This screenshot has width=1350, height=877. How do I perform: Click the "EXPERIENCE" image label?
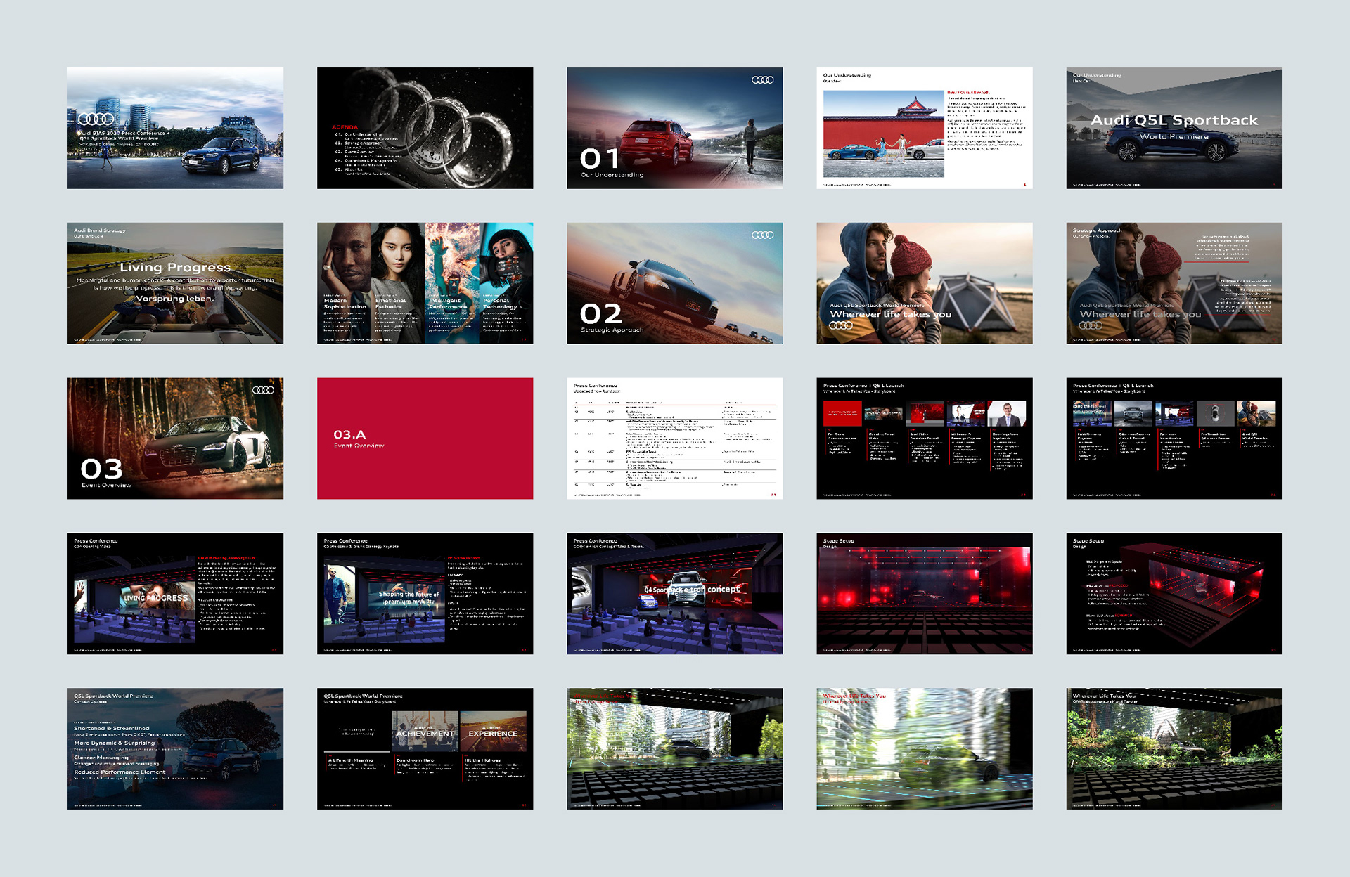(x=493, y=734)
